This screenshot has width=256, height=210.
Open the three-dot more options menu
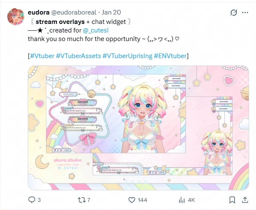pos(245,12)
